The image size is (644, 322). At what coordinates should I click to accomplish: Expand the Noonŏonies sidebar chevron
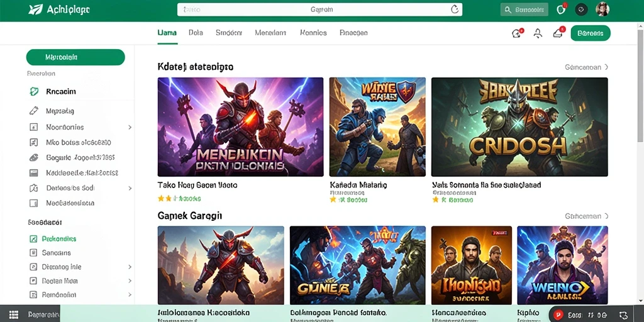pyautogui.click(x=130, y=127)
